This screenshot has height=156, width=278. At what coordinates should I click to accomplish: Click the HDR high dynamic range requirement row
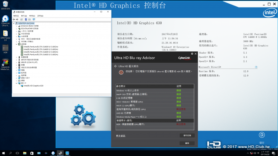155,124
